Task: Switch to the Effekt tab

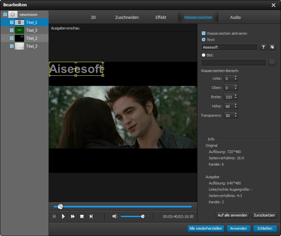Action: tap(161, 17)
